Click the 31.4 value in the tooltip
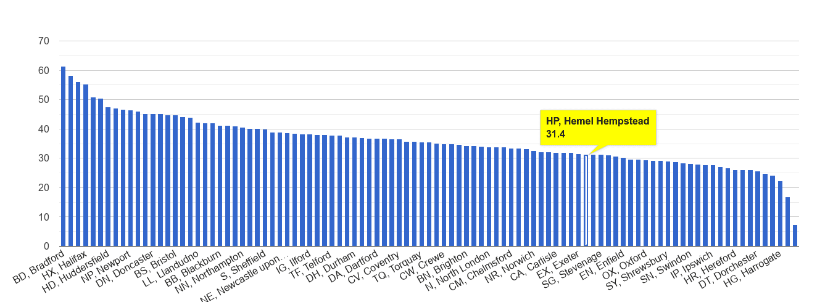The height and width of the screenshot is (302, 833). coord(554,134)
